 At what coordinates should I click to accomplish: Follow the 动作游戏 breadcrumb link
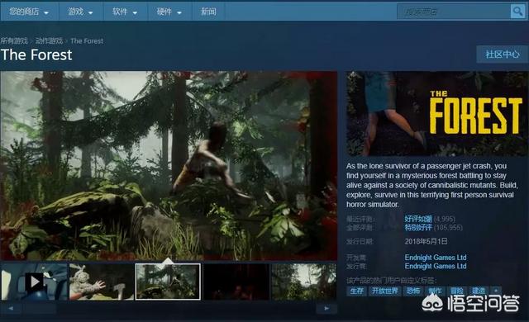click(x=50, y=40)
